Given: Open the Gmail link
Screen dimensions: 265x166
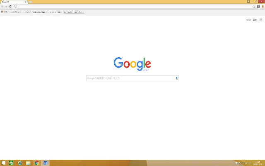Looking at the screenshot, I should (x=248, y=20).
